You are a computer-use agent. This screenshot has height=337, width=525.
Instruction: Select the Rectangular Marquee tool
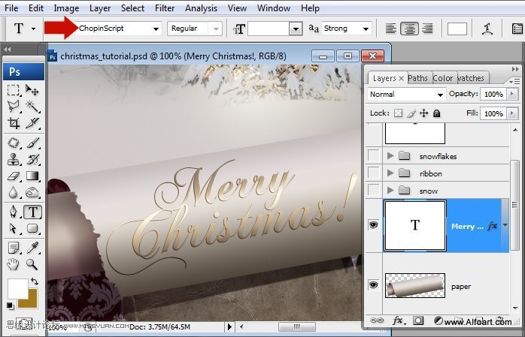[x=14, y=90]
